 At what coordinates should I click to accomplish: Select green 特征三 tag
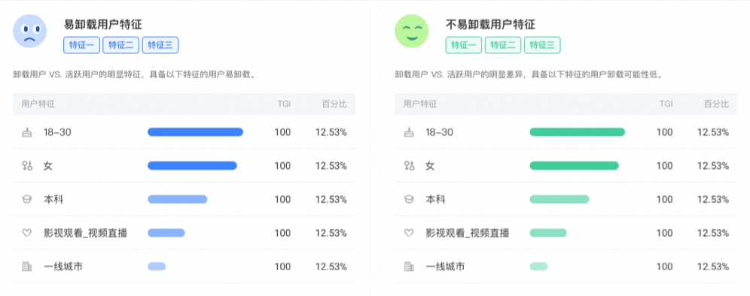pyautogui.click(x=542, y=45)
